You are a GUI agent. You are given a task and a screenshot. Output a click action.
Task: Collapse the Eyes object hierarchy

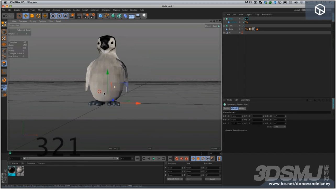tap(224, 19)
